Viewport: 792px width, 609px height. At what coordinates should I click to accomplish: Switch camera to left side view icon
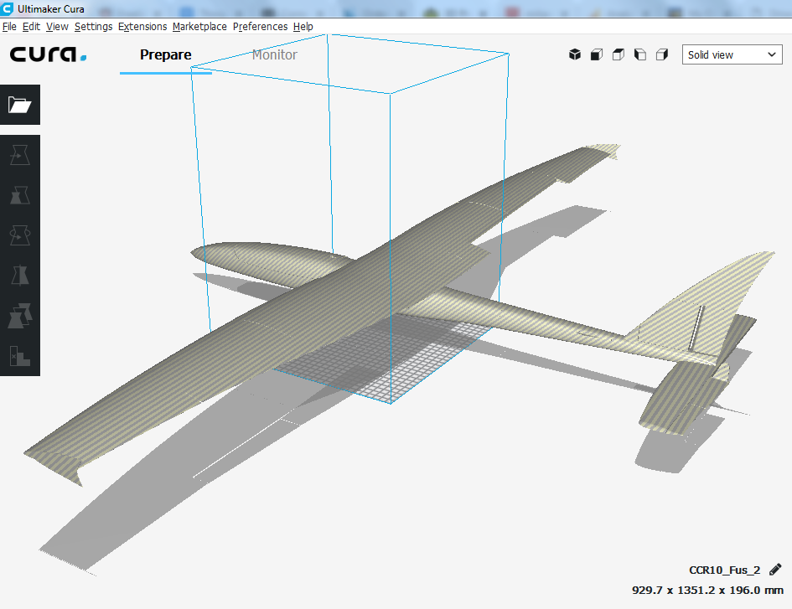click(640, 54)
